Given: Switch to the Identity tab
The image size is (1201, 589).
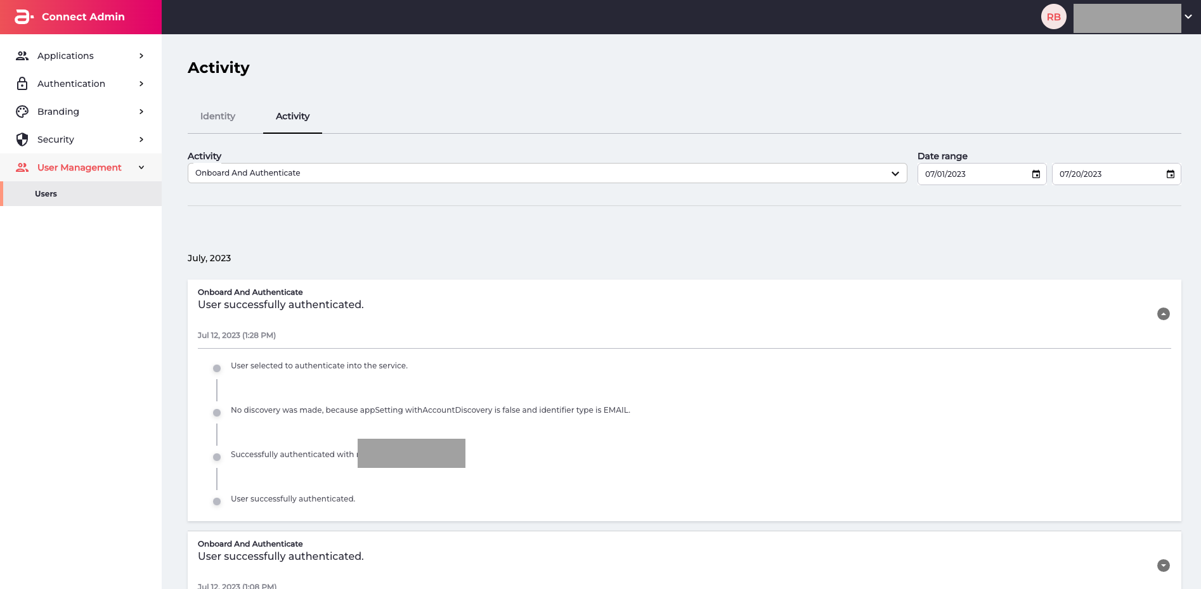Looking at the screenshot, I should (x=217, y=116).
